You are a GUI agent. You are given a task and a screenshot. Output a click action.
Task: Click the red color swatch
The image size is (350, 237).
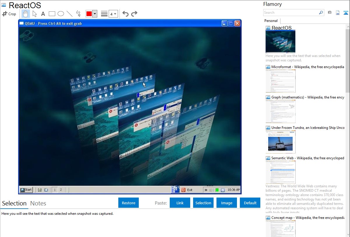tap(89, 14)
